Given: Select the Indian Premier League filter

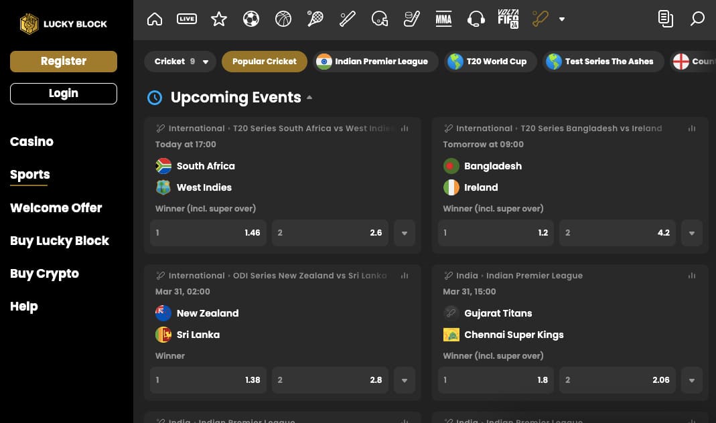Looking at the screenshot, I should coord(376,62).
